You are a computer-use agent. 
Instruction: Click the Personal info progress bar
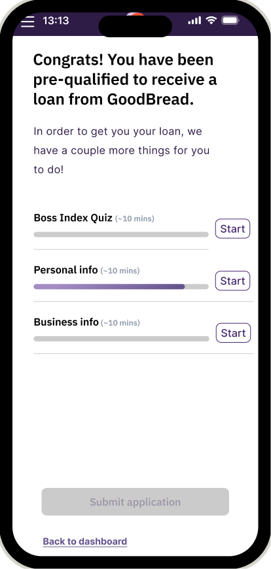(121, 286)
